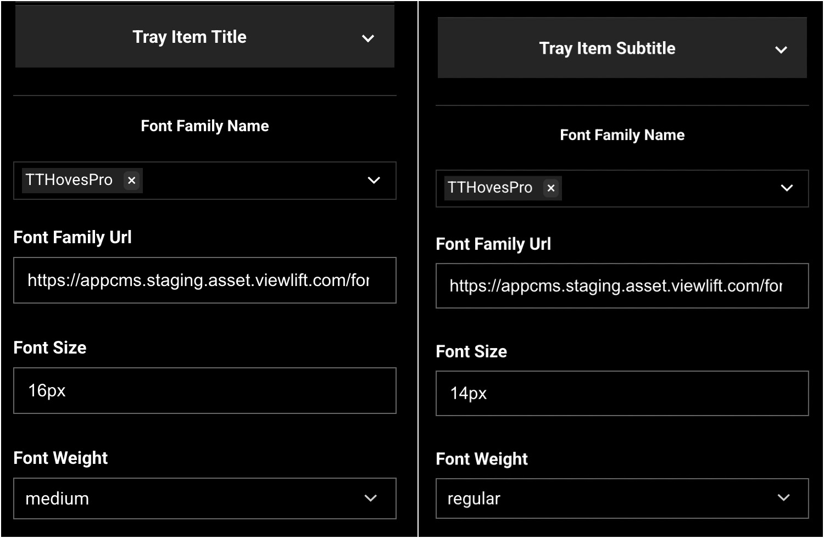This screenshot has height=538, width=824.
Task: Collapse the Tray Item Subtitle section chevron
Action: [x=781, y=50]
